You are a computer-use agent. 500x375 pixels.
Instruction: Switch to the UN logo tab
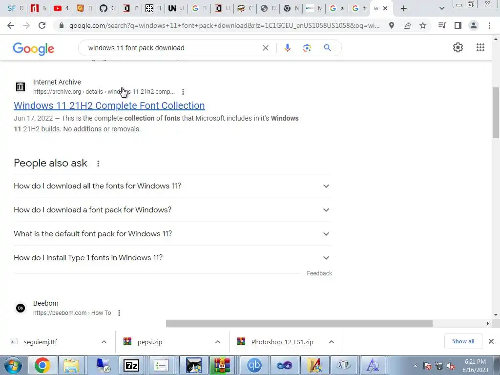coord(176,8)
